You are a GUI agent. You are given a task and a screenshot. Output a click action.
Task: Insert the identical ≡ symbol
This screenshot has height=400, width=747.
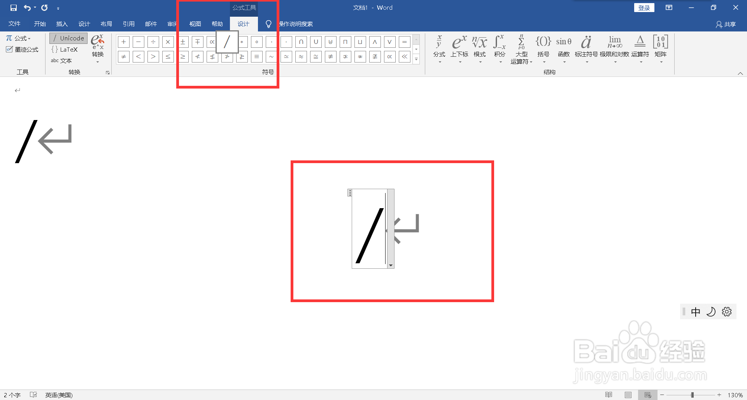(x=257, y=57)
